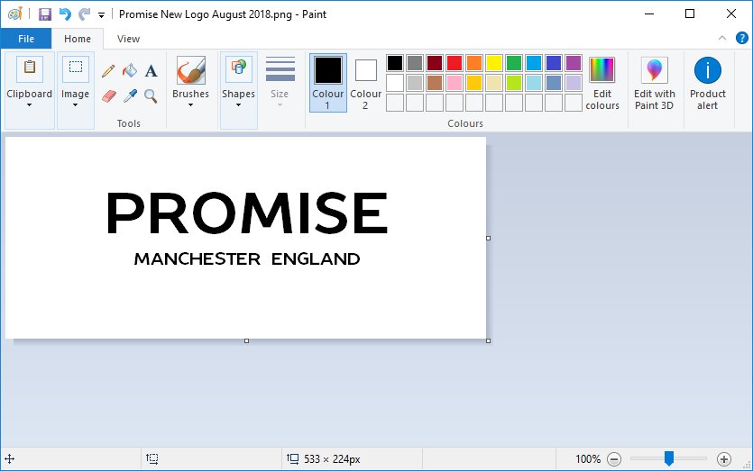Click the PROMISE logo text on canvas
Image resolution: width=753 pixels, height=471 pixels.
pyautogui.click(x=247, y=213)
